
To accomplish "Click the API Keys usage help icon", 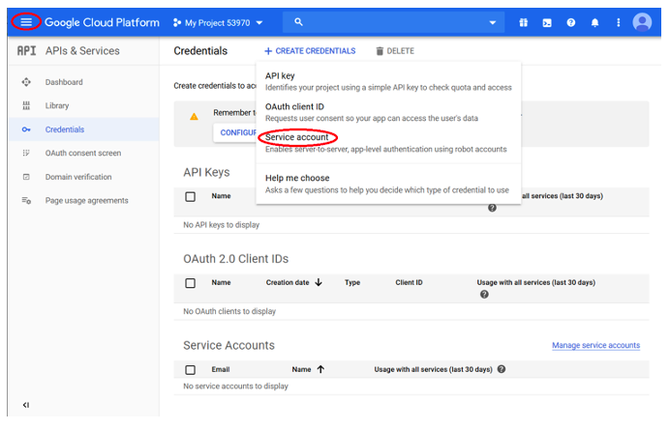I will (492, 208).
